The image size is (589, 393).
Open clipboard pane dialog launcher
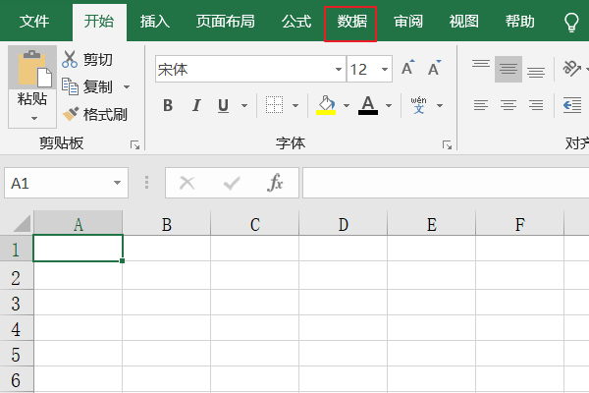134,145
